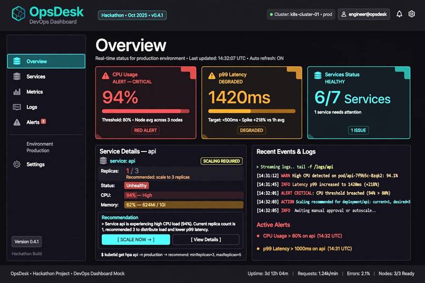
Task: Click the Overview database icon in sidebar
Action: [17, 62]
